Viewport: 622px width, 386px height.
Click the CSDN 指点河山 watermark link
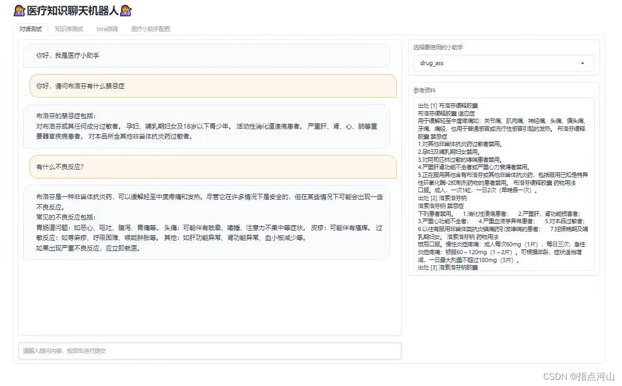point(579,377)
